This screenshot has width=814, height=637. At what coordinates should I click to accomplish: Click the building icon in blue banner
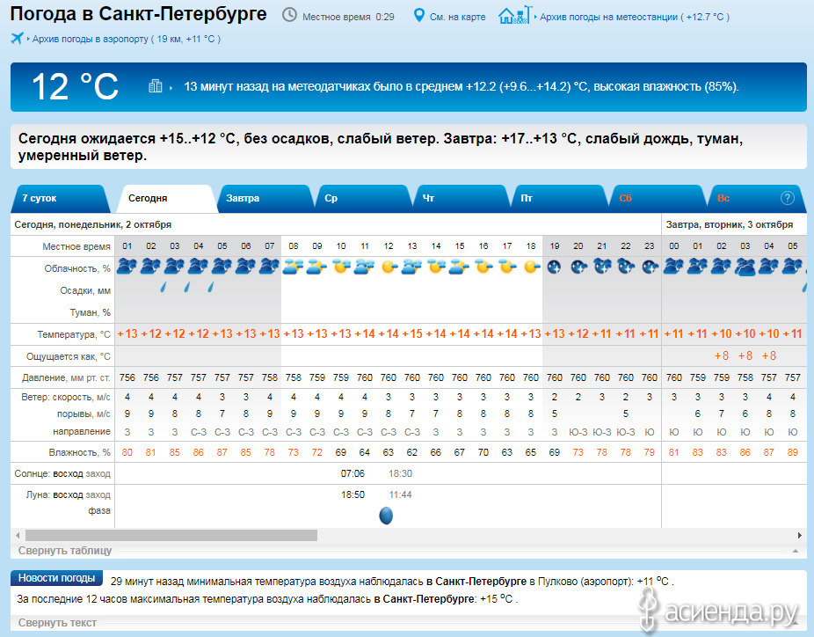[x=156, y=86]
